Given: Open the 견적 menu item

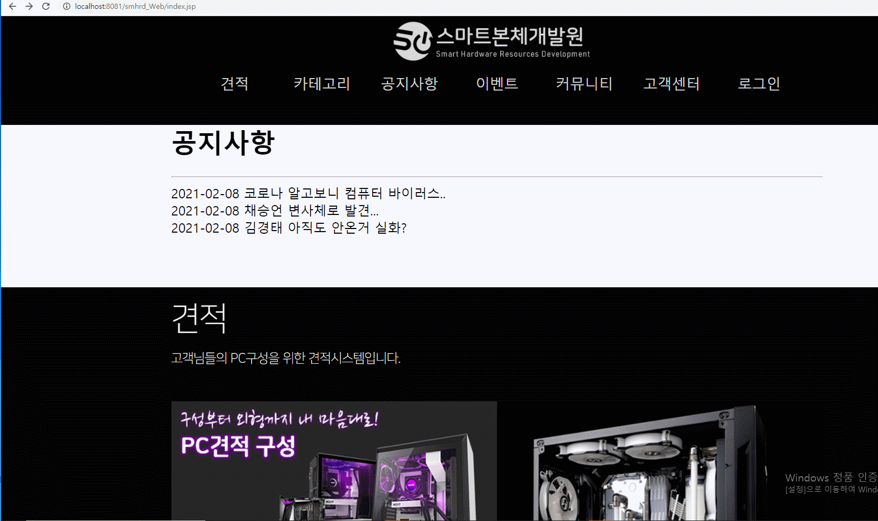Looking at the screenshot, I should [x=234, y=83].
